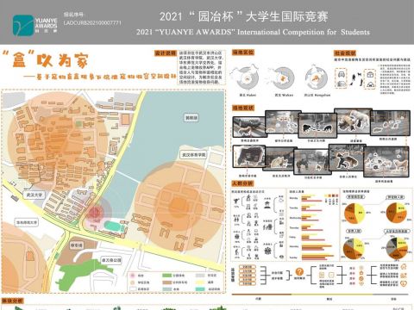Click the orange house icon at right
Viewport: 414px width, 310px height.
[404, 267]
